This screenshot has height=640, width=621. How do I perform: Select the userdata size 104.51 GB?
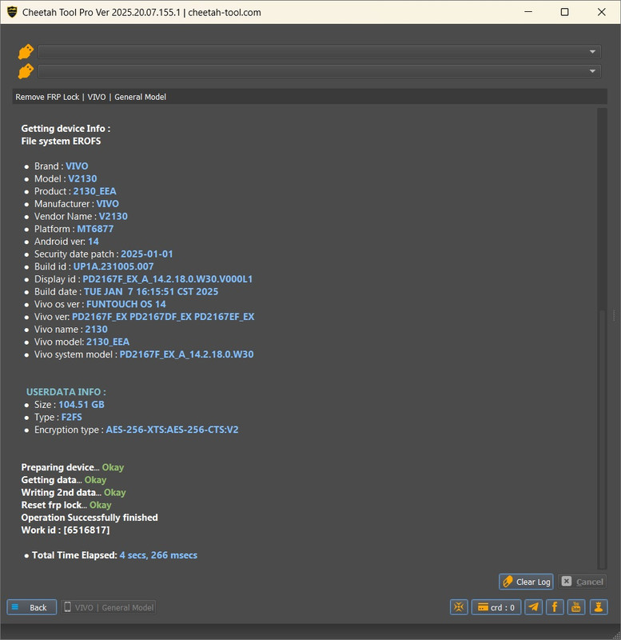82,405
